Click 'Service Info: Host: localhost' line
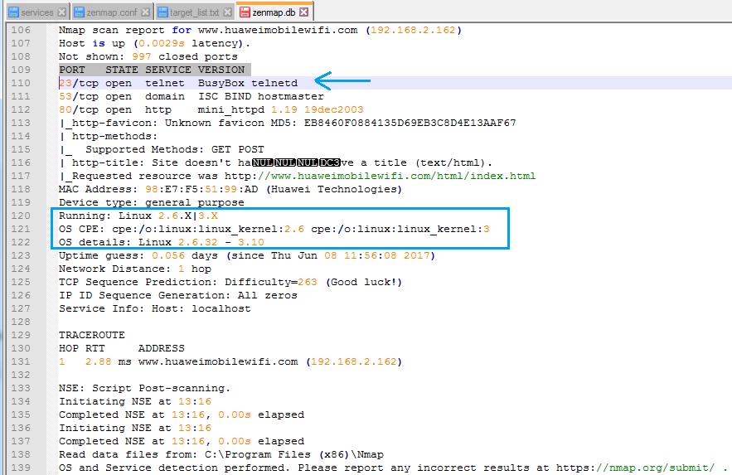The height and width of the screenshot is (475, 732). 154,308
